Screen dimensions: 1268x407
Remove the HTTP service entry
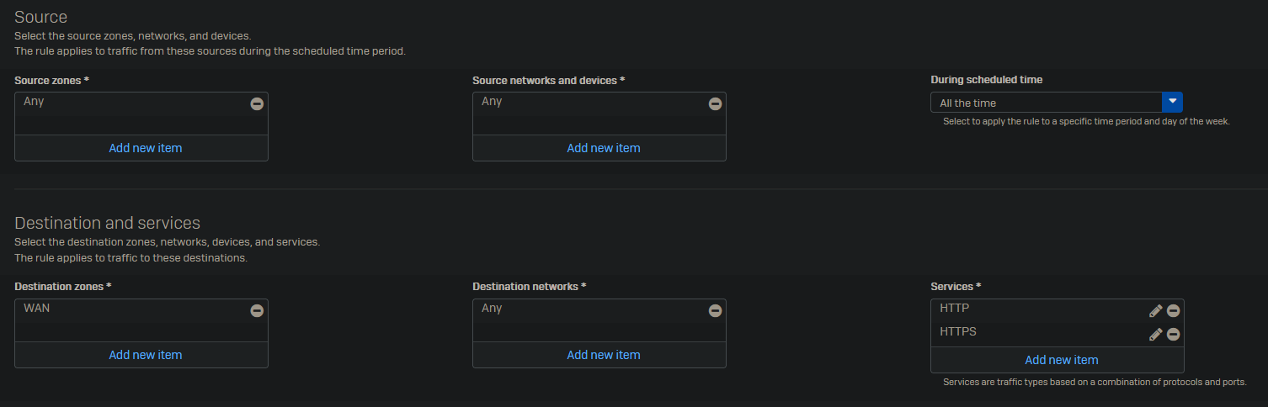(x=1173, y=310)
